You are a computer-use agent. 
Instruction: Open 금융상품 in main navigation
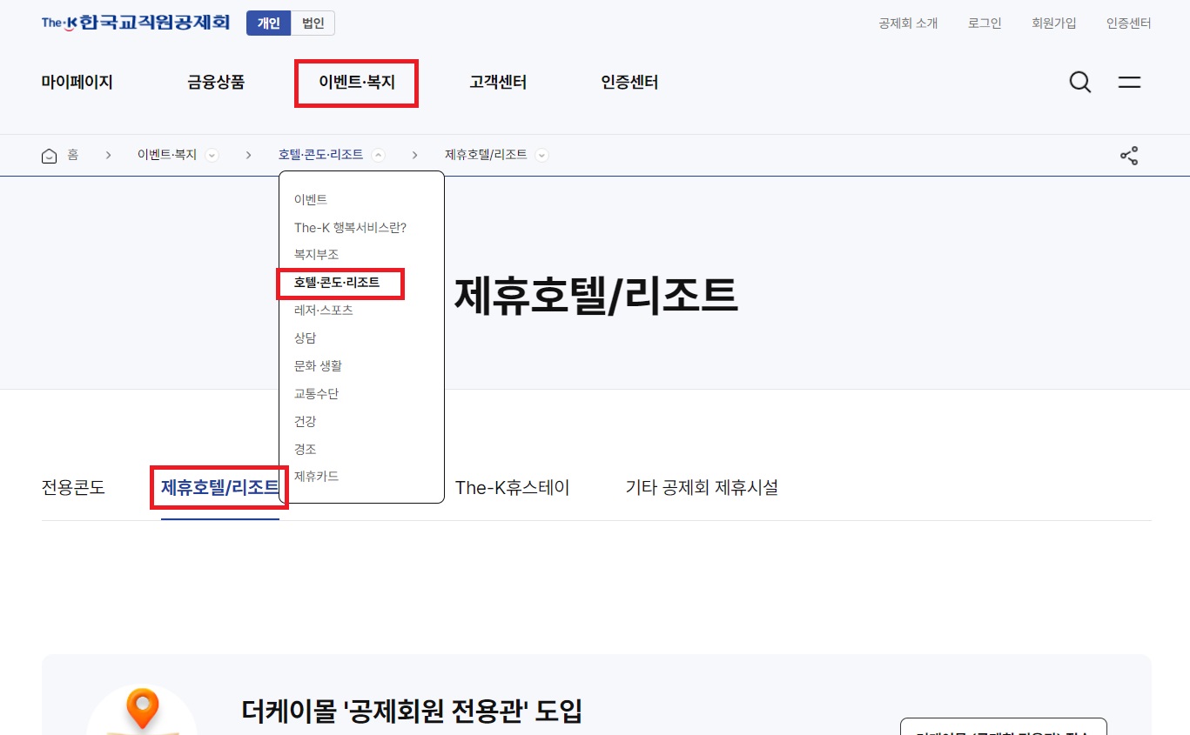[216, 83]
